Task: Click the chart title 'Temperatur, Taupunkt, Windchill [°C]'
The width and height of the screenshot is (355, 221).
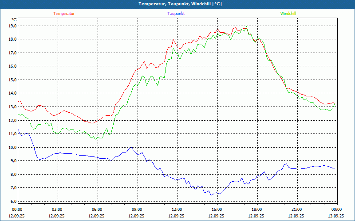Action: (x=180, y=4)
